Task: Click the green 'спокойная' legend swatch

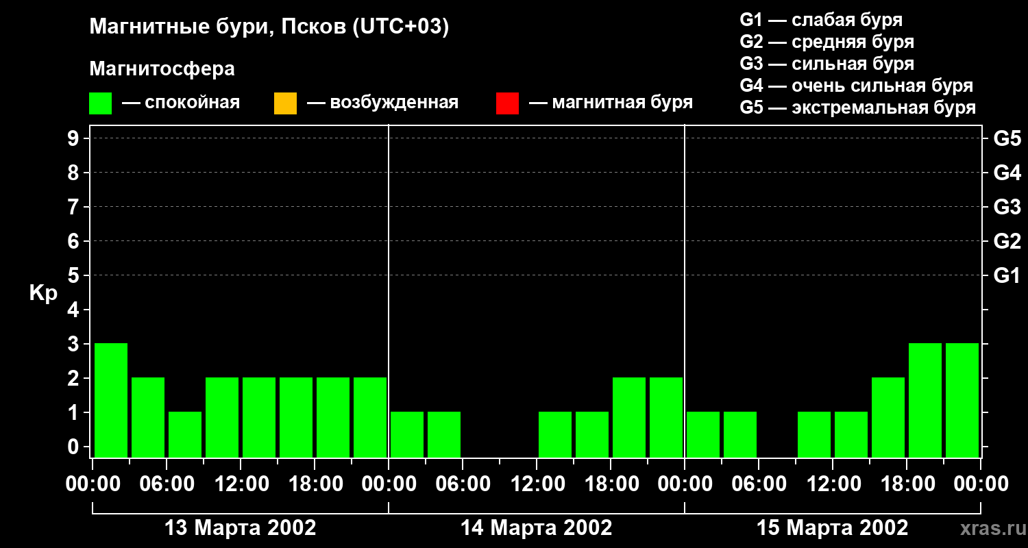Action: (100, 103)
